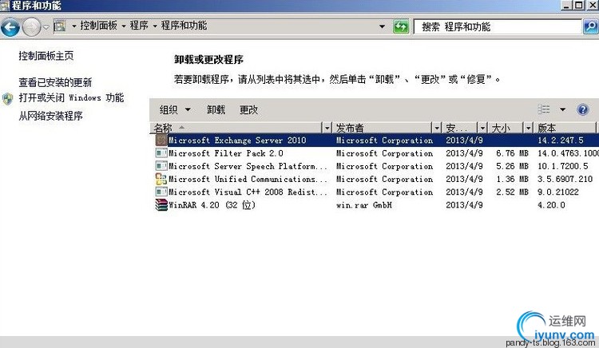
Task: Click the Control Panel icon in address bar
Action: pos(60,26)
